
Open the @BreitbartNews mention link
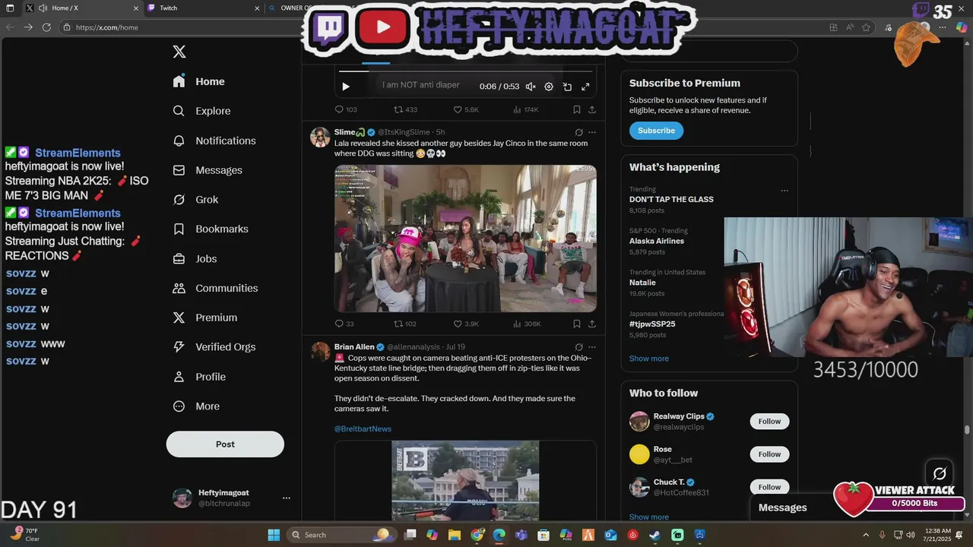tap(363, 428)
